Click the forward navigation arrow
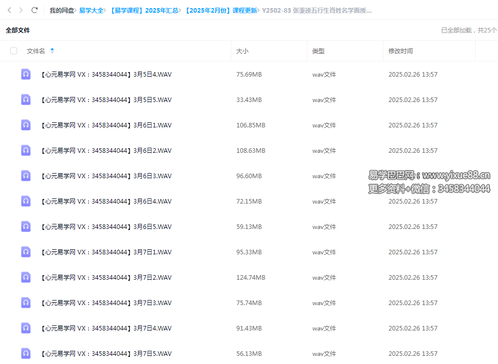This screenshot has height=364, width=498. point(21,10)
